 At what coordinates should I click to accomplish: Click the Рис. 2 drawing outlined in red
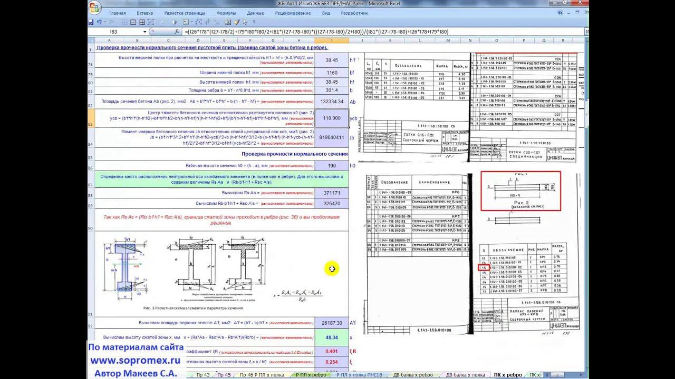coord(520,191)
